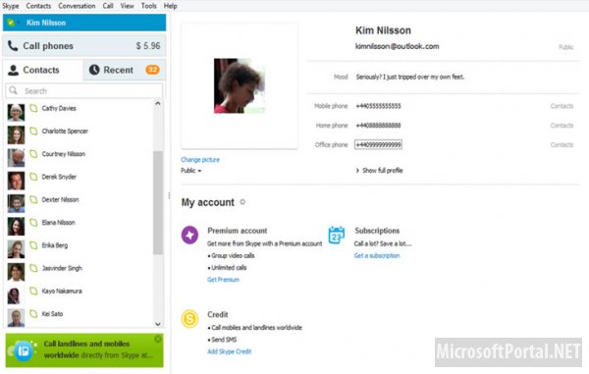This screenshot has height=374, width=589.
Task: Click the mobile phone number +440555555555
Action: tap(378, 106)
